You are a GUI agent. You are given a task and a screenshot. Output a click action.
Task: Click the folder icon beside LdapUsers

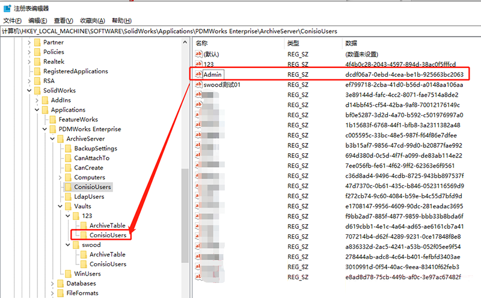pyautogui.click(x=68, y=196)
